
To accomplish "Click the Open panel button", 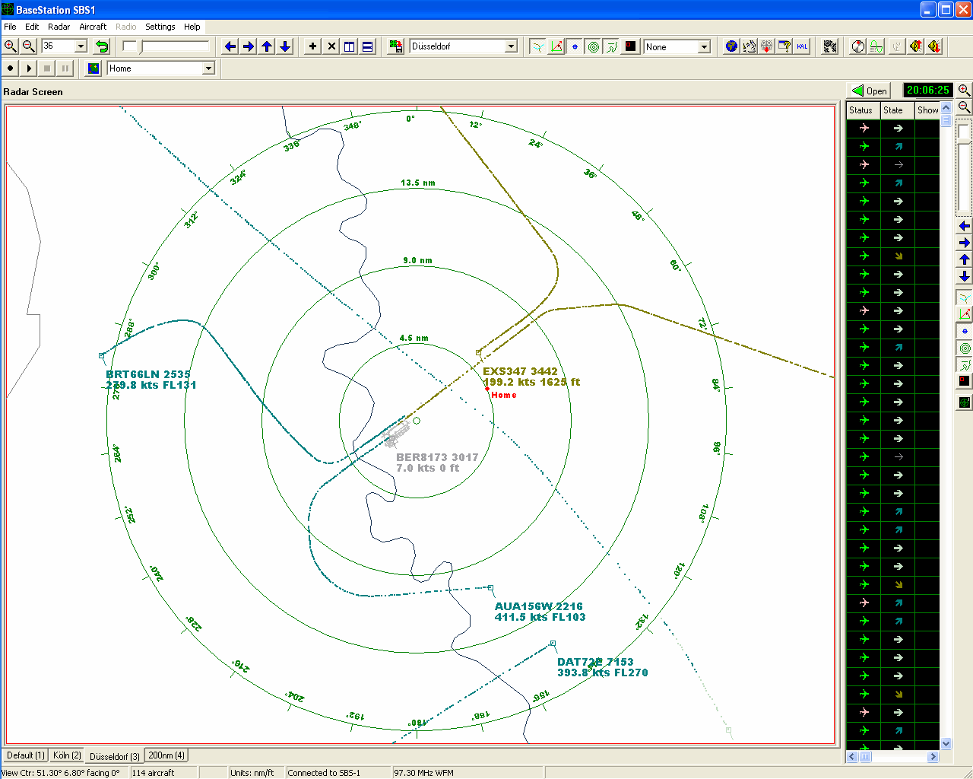I will point(870,91).
